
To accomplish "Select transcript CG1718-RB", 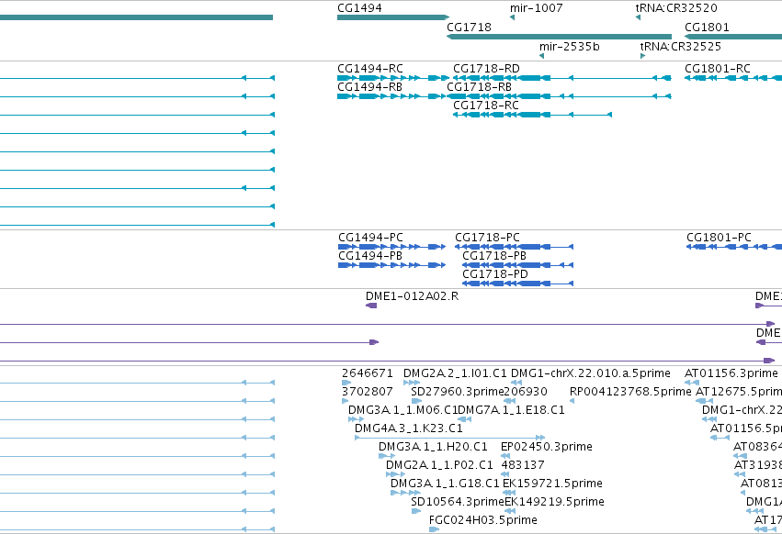I will coord(559,96).
